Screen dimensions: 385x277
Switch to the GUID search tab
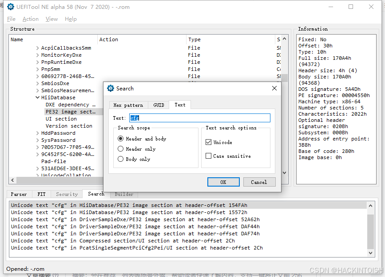(159, 105)
